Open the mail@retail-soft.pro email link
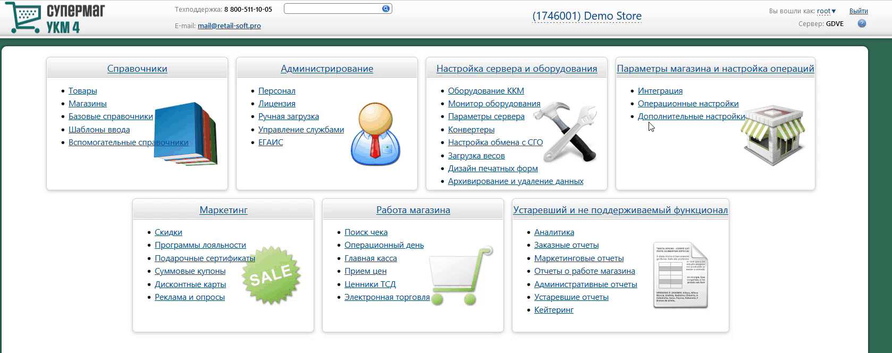This screenshot has height=353, width=892. (229, 26)
